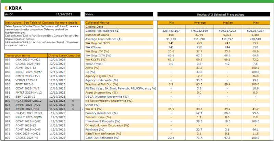The image size is (274, 141).
Task: Click the Max column header
Action: tap(256, 23)
